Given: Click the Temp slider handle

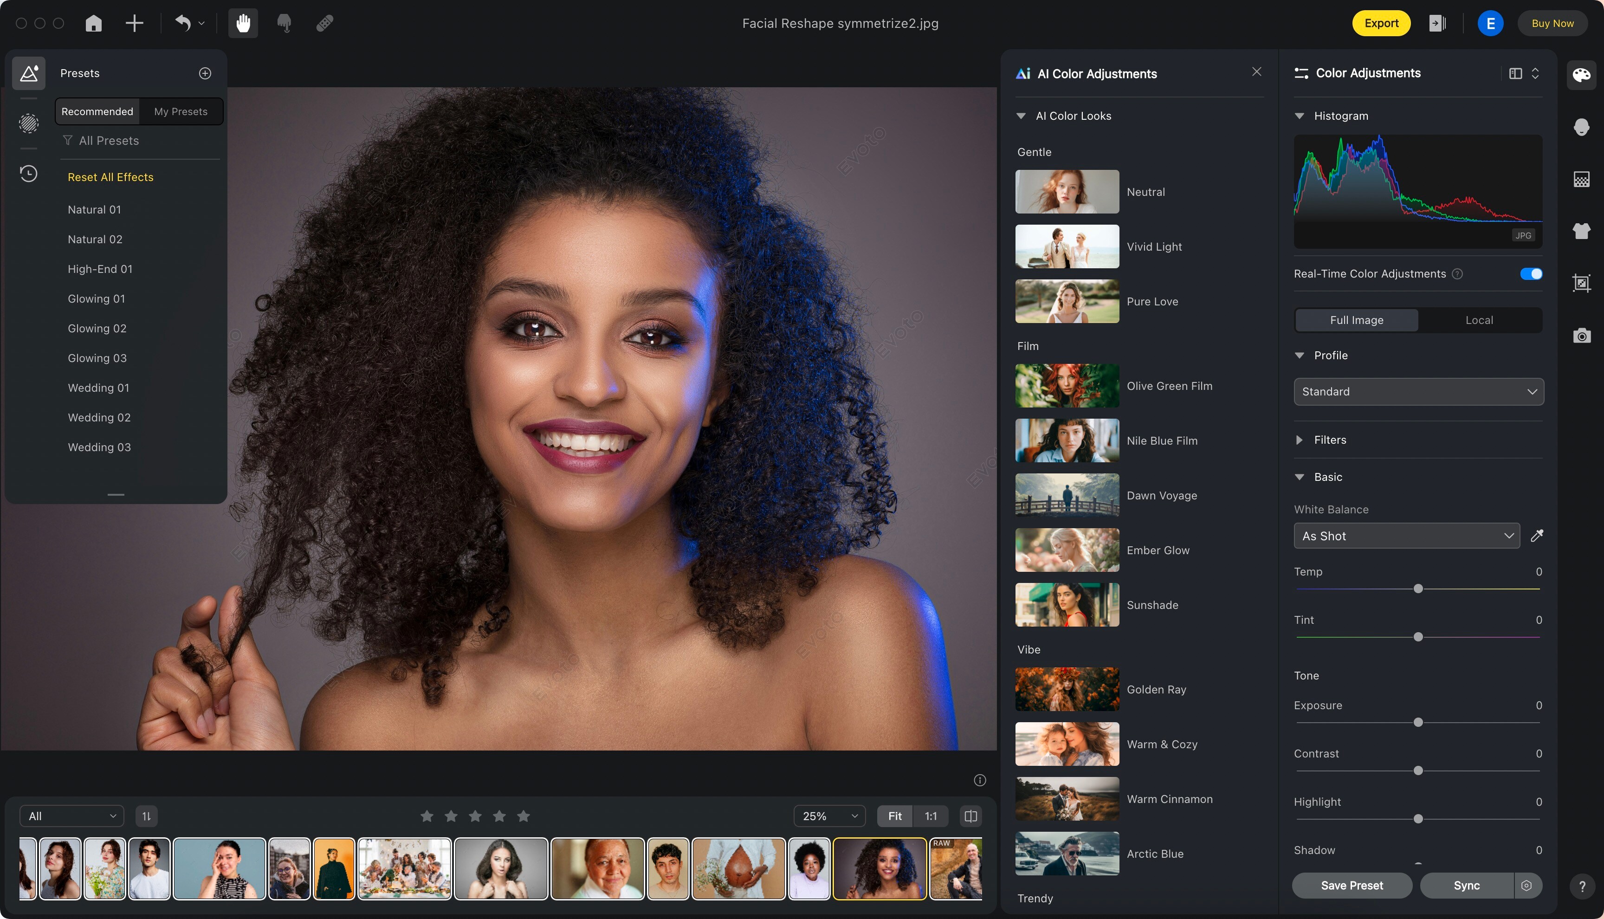Looking at the screenshot, I should tap(1418, 589).
